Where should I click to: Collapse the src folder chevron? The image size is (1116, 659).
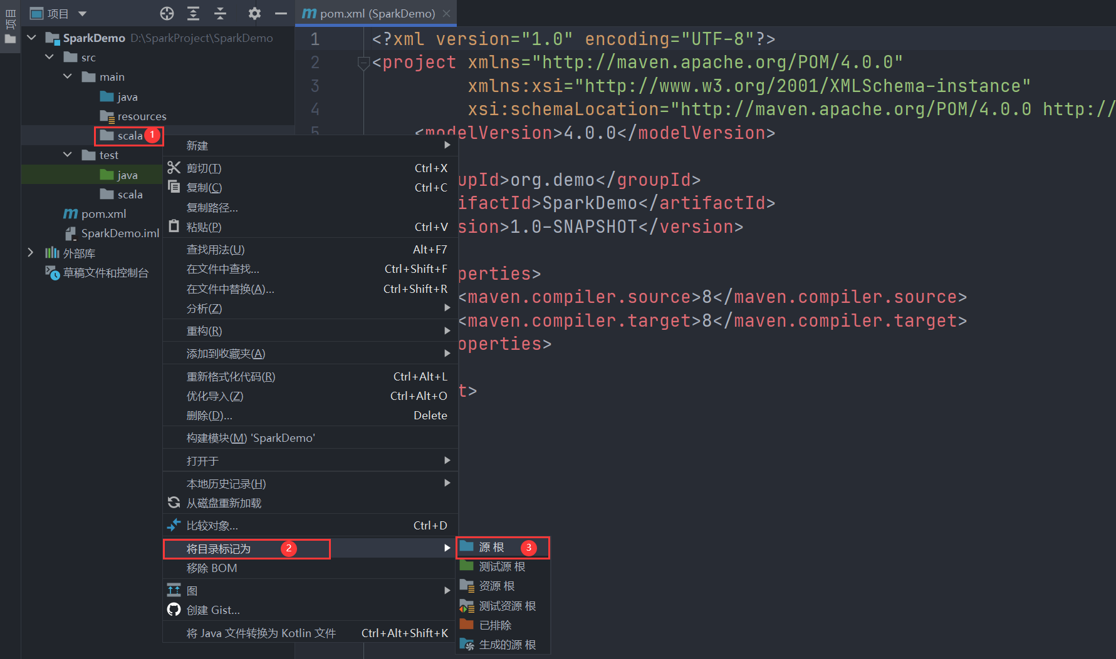(x=50, y=57)
